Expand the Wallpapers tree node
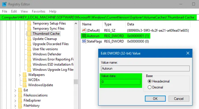 click(20, 75)
